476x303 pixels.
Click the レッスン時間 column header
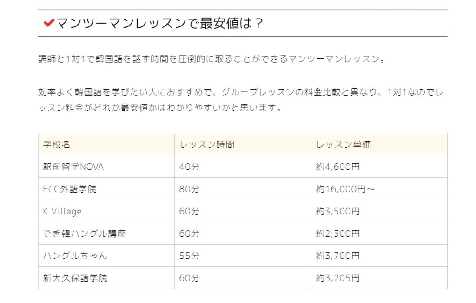[207, 144]
